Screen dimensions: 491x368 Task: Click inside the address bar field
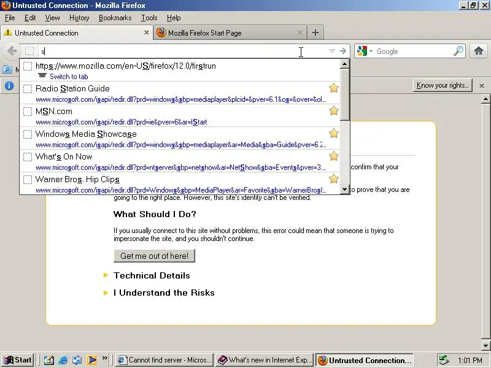pos(183,51)
